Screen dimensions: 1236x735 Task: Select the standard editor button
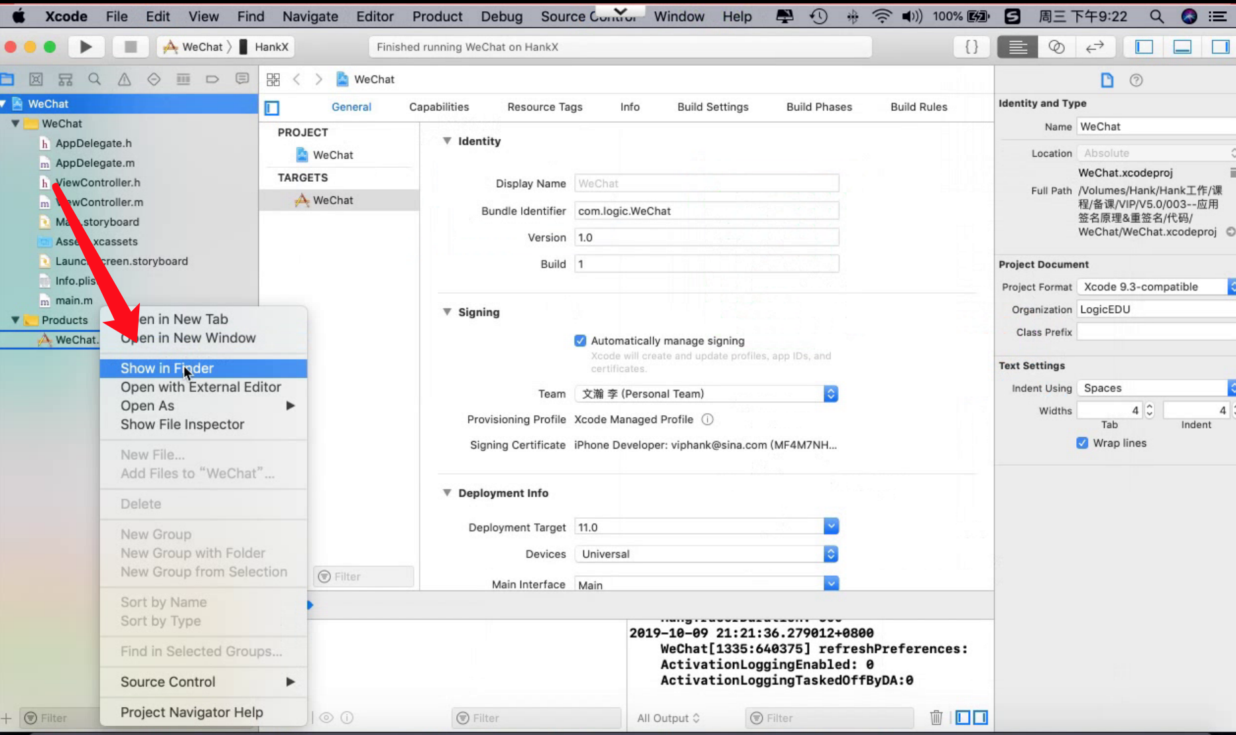point(1018,46)
